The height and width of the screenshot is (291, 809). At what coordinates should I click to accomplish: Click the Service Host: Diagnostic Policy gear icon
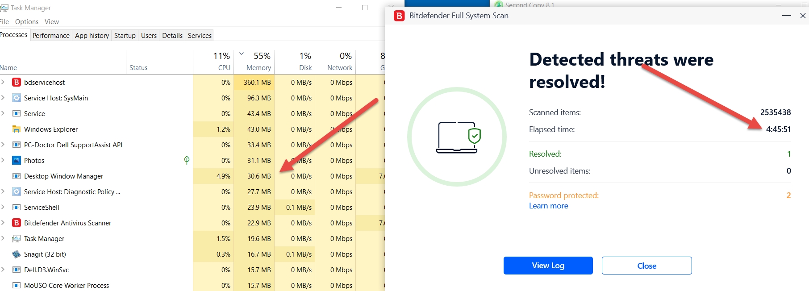pos(17,191)
